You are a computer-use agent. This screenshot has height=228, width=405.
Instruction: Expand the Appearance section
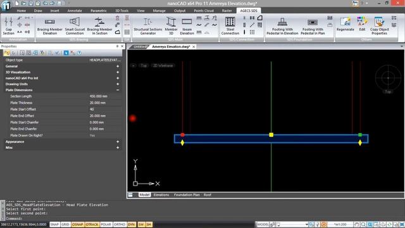coord(118,142)
